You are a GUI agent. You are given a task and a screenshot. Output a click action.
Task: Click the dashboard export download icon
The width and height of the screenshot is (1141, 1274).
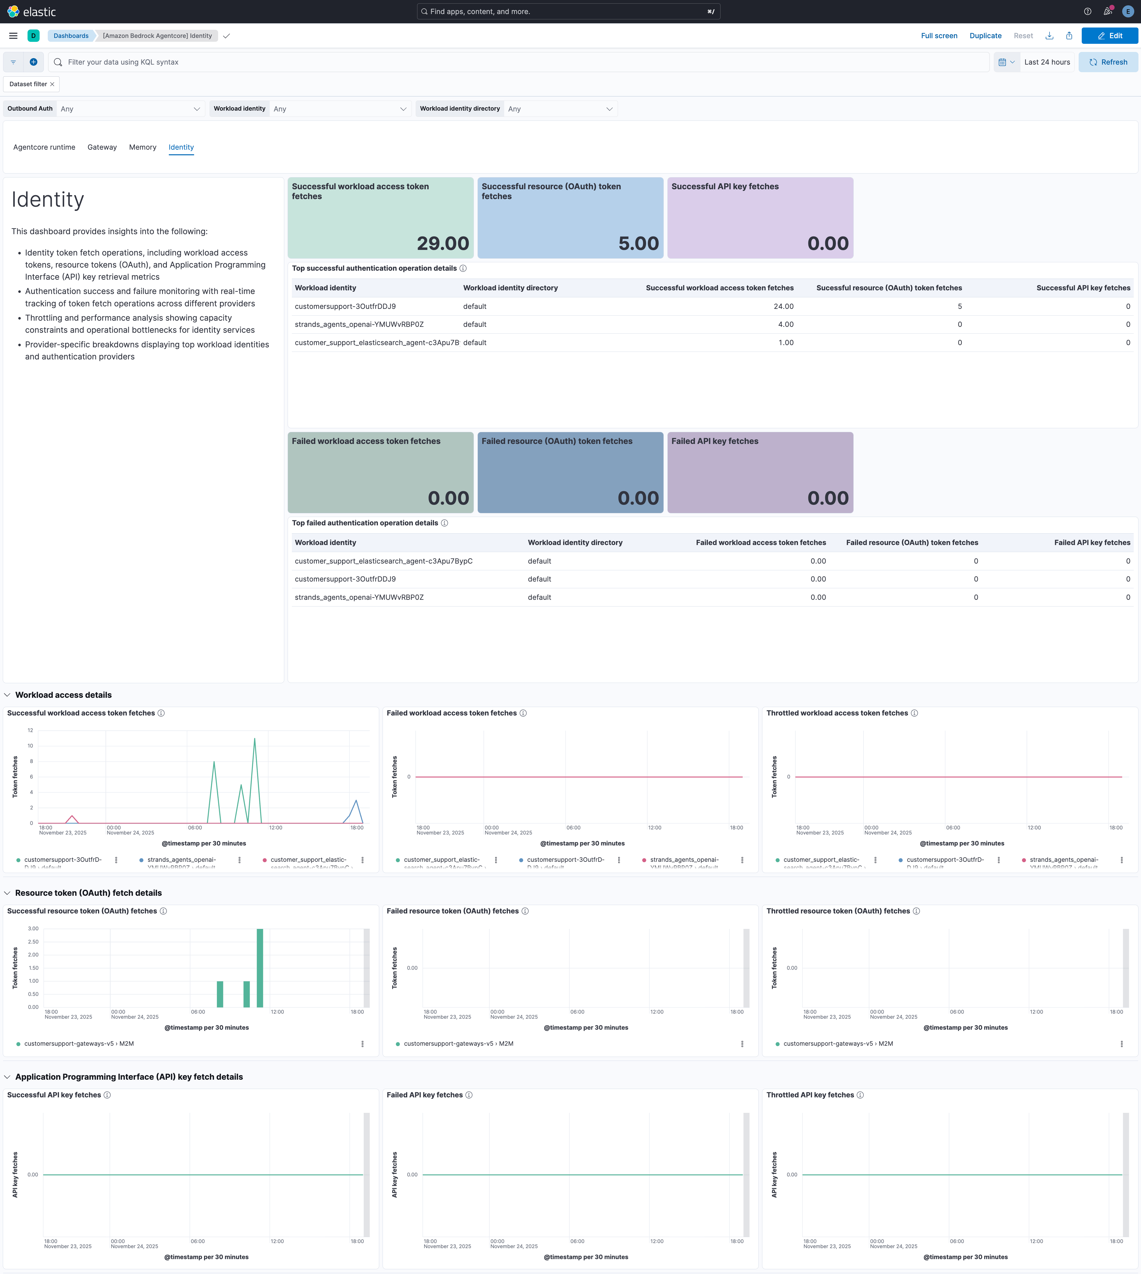(1049, 36)
